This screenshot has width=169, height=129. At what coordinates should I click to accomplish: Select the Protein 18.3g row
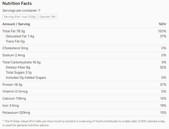84,85
